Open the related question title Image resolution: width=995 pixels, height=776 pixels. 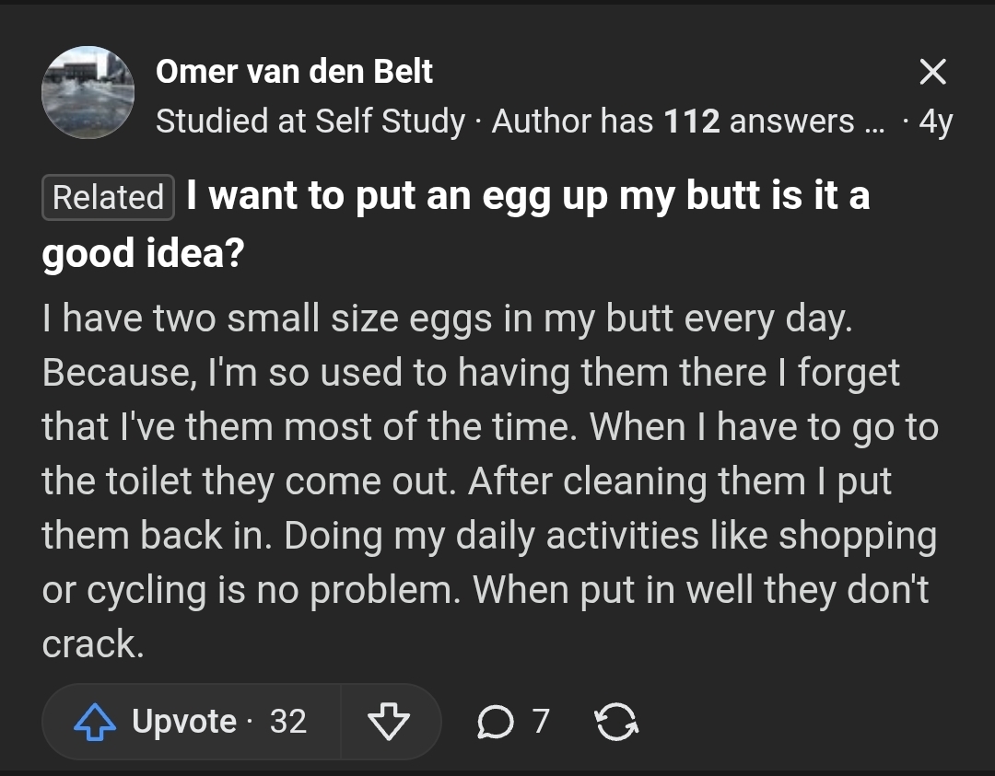pyautogui.click(x=527, y=195)
